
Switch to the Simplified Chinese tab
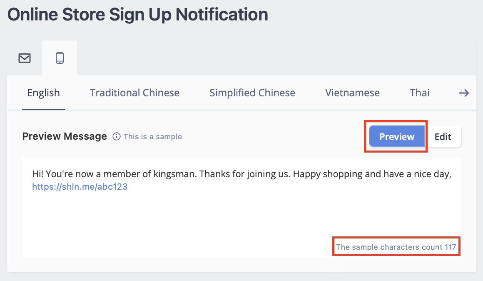[252, 93]
